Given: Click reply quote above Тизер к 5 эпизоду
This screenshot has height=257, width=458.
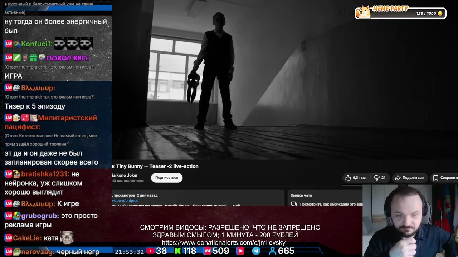Looking at the screenshot, I should point(49,97).
